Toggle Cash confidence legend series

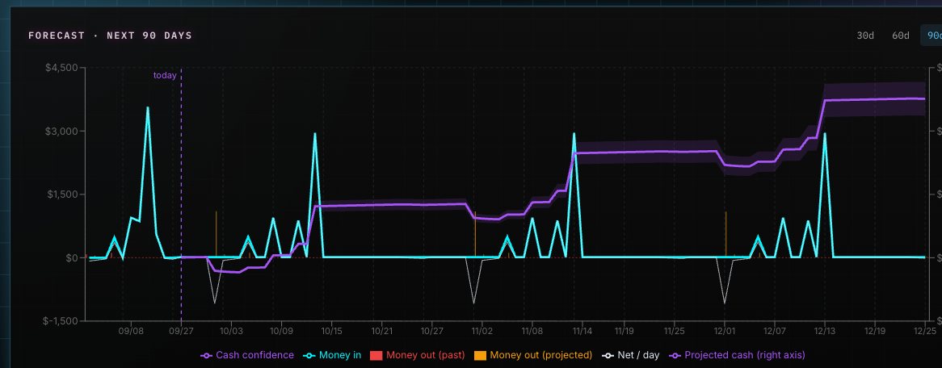[x=247, y=355]
